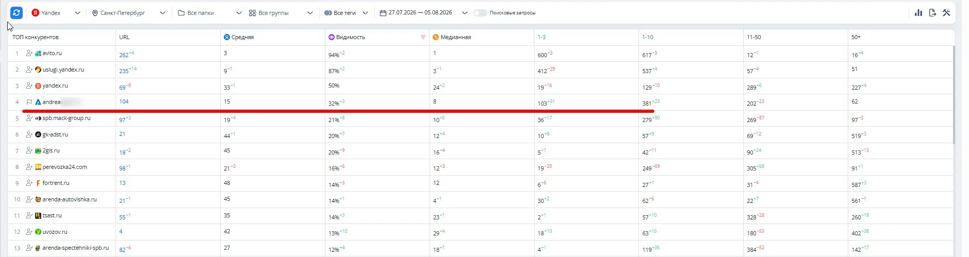Click the blue refresh data icon
This screenshot has width=969, height=257.
17,13
